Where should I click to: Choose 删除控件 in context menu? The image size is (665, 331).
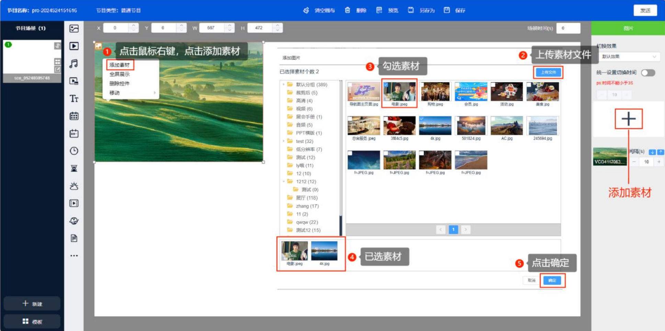[x=120, y=84]
